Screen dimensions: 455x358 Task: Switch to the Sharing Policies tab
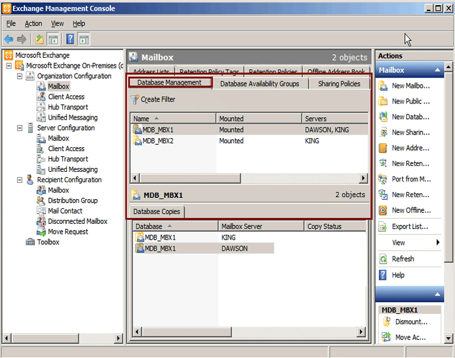(339, 84)
